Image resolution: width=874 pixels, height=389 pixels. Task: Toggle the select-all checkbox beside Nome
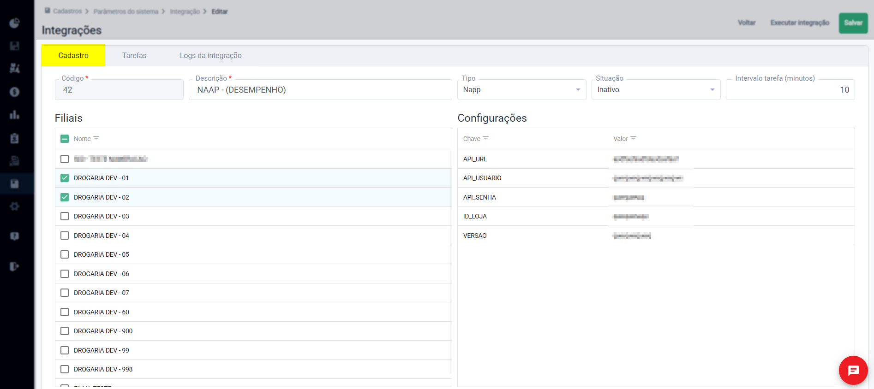point(65,139)
